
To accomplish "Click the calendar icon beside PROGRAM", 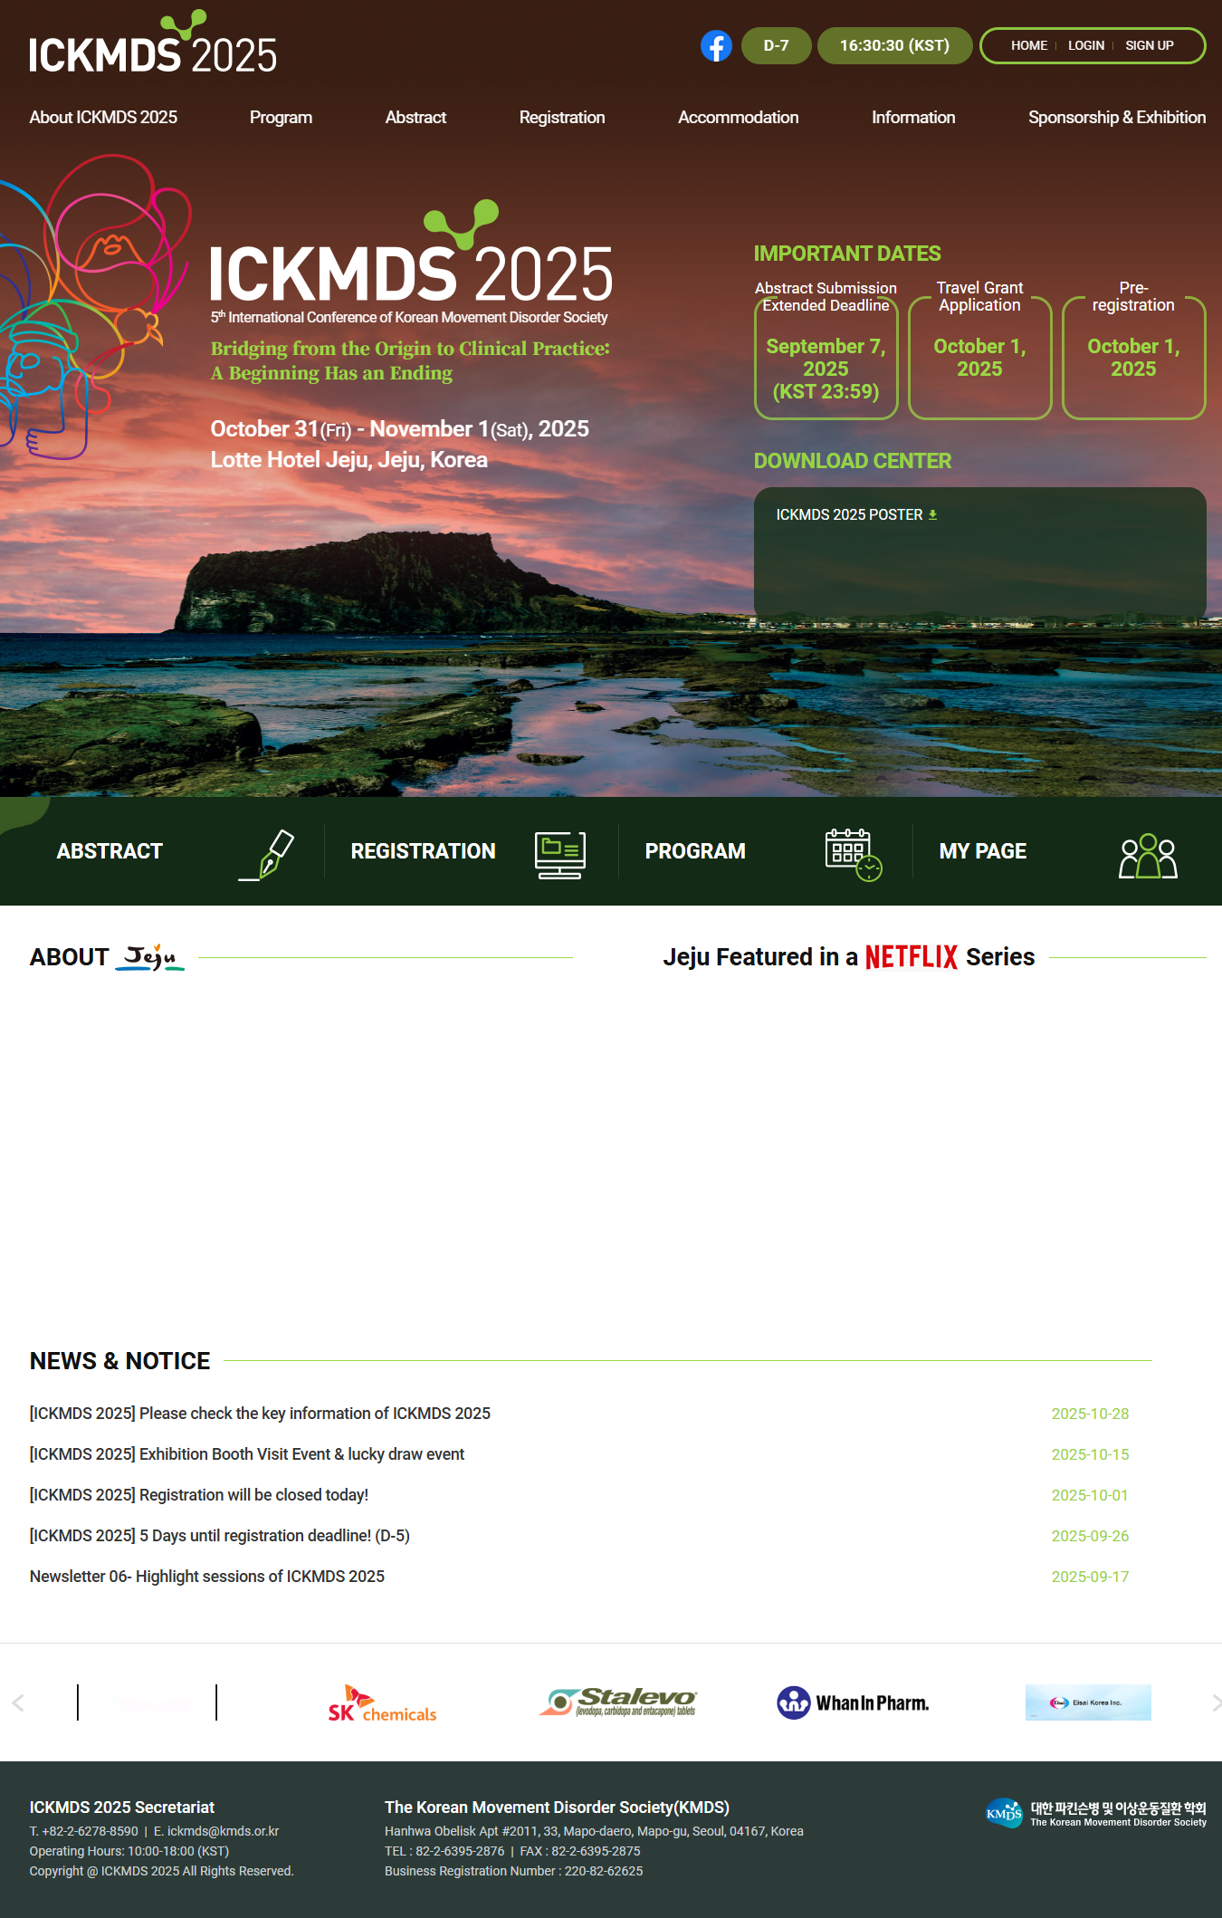I will pyautogui.click(x=853, y=854).
